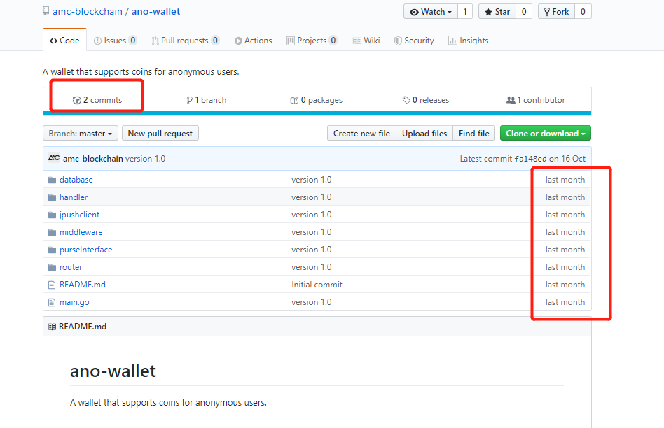The image size is (664, 428).
Task: Open the Projects tab
Action: click(312, 41)
